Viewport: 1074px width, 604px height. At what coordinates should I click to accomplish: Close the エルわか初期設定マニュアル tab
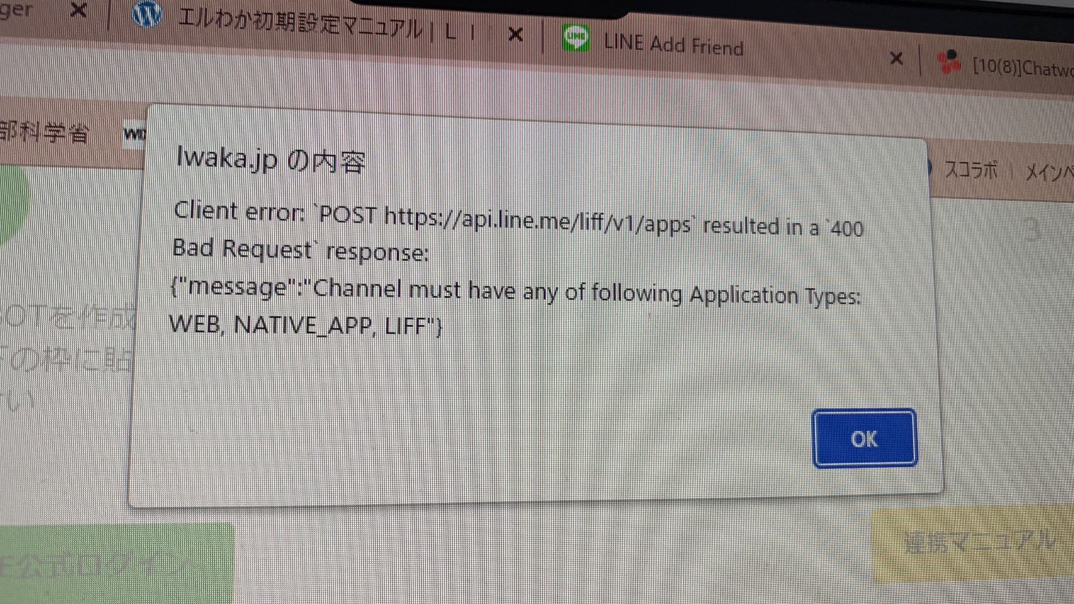(516, 34)
